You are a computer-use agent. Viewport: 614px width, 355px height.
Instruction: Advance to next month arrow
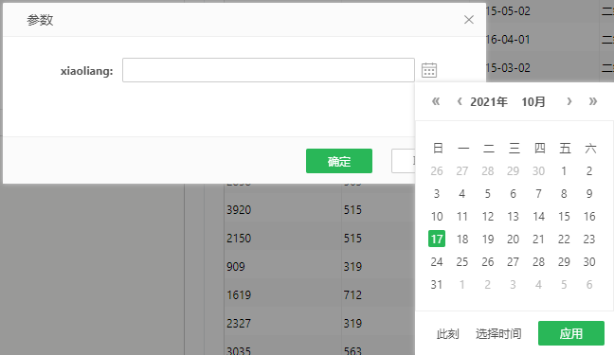569,101
